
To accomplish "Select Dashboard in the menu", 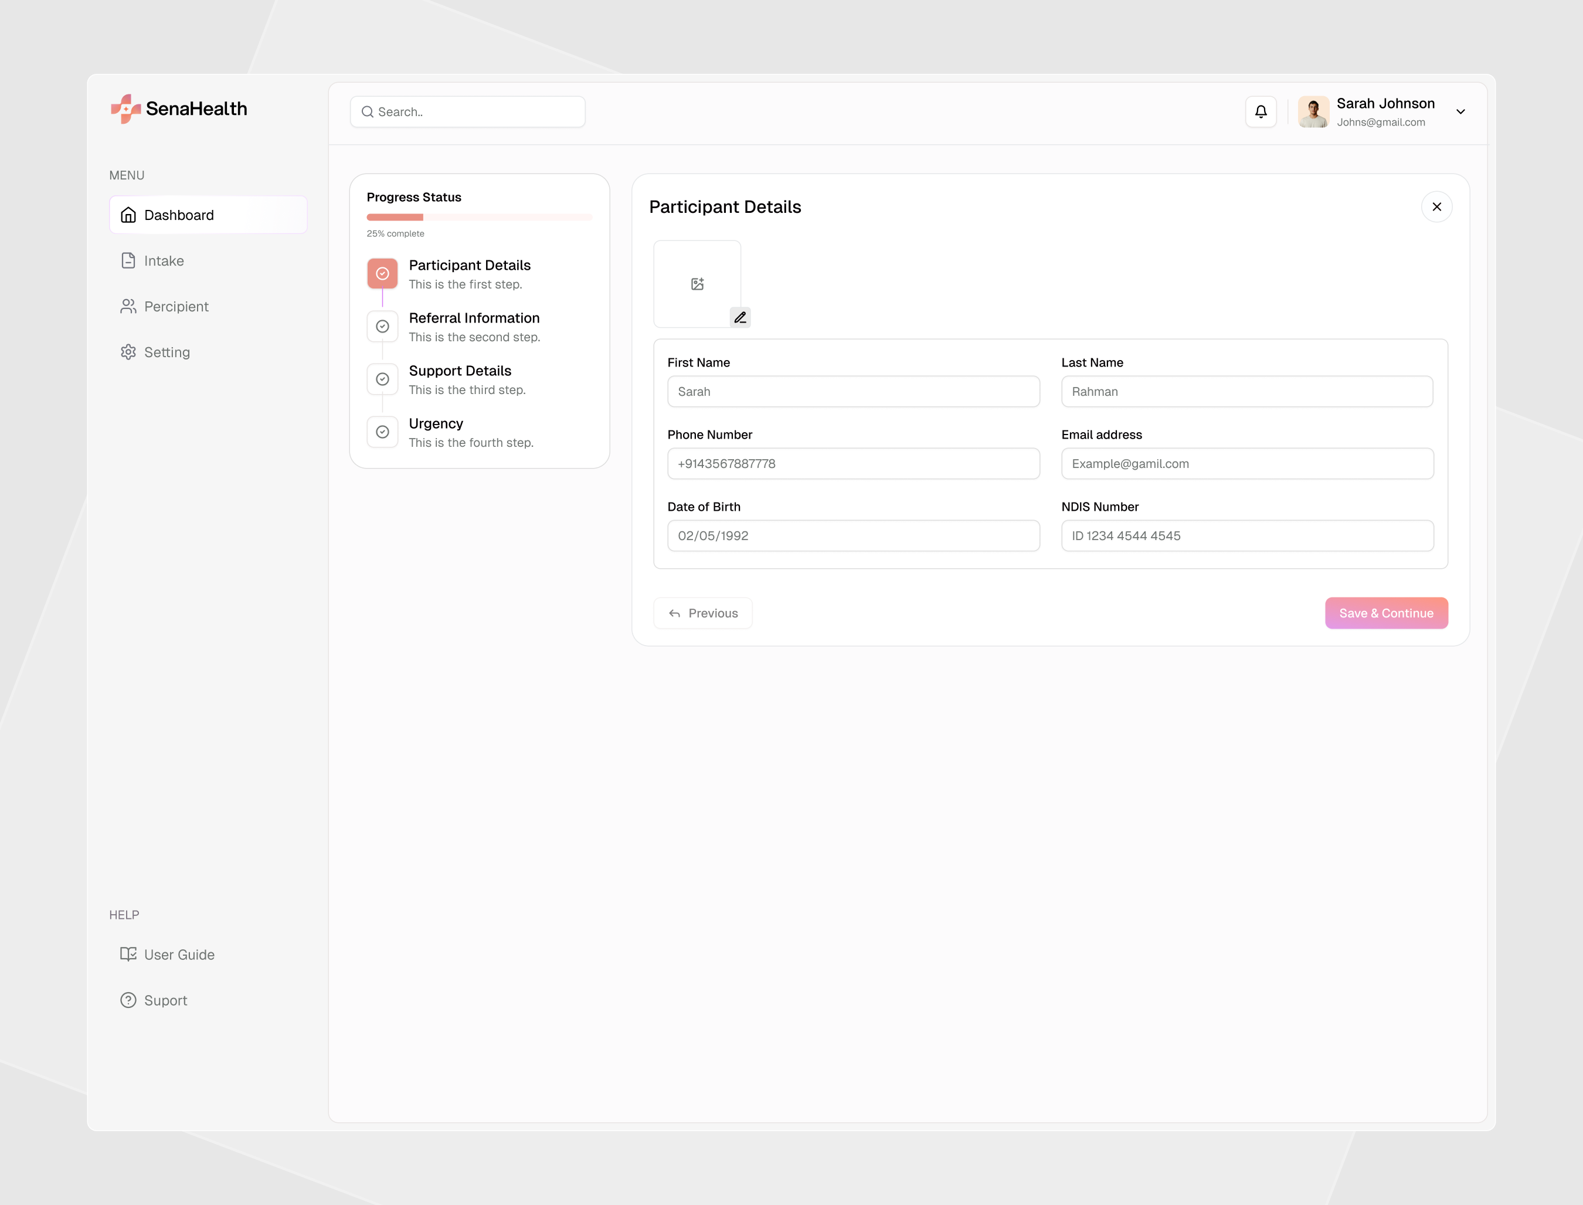I will coord(179,215).
